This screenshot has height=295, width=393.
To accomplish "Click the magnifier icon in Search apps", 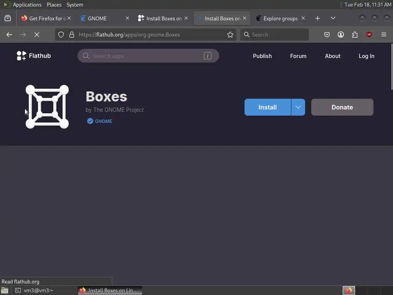I will point(86,56).
